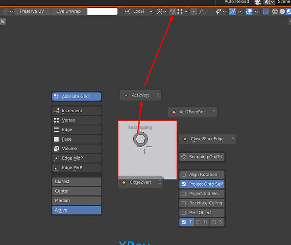The height and width of the screenshot is (245, 291).
Task: Expand the Local transform orientation dropdown
Action: [139, 11]
